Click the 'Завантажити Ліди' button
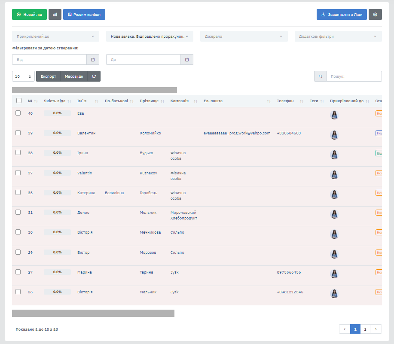The image size is (394, 344). pyautogui.click(x=342, y=15)
